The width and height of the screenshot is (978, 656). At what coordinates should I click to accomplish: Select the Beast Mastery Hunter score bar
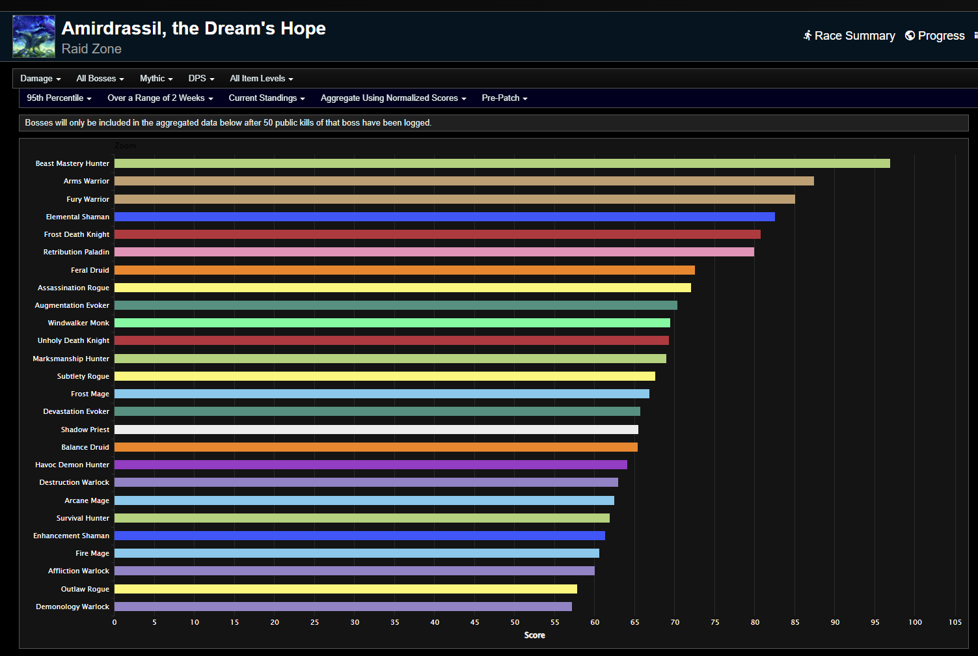(501, 163)
